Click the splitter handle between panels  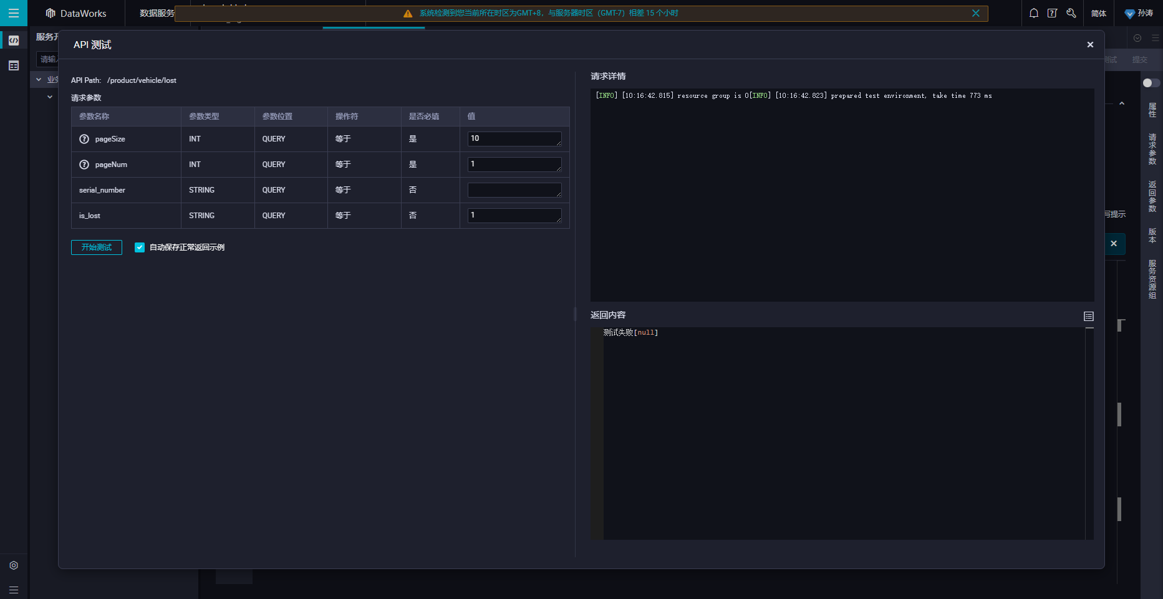[x=575, y=314]
